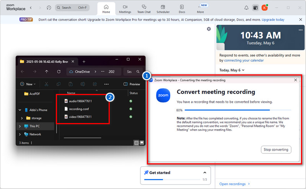Go to the Scheduler tab
306x189 pixels.
click(x=163, y=9)
